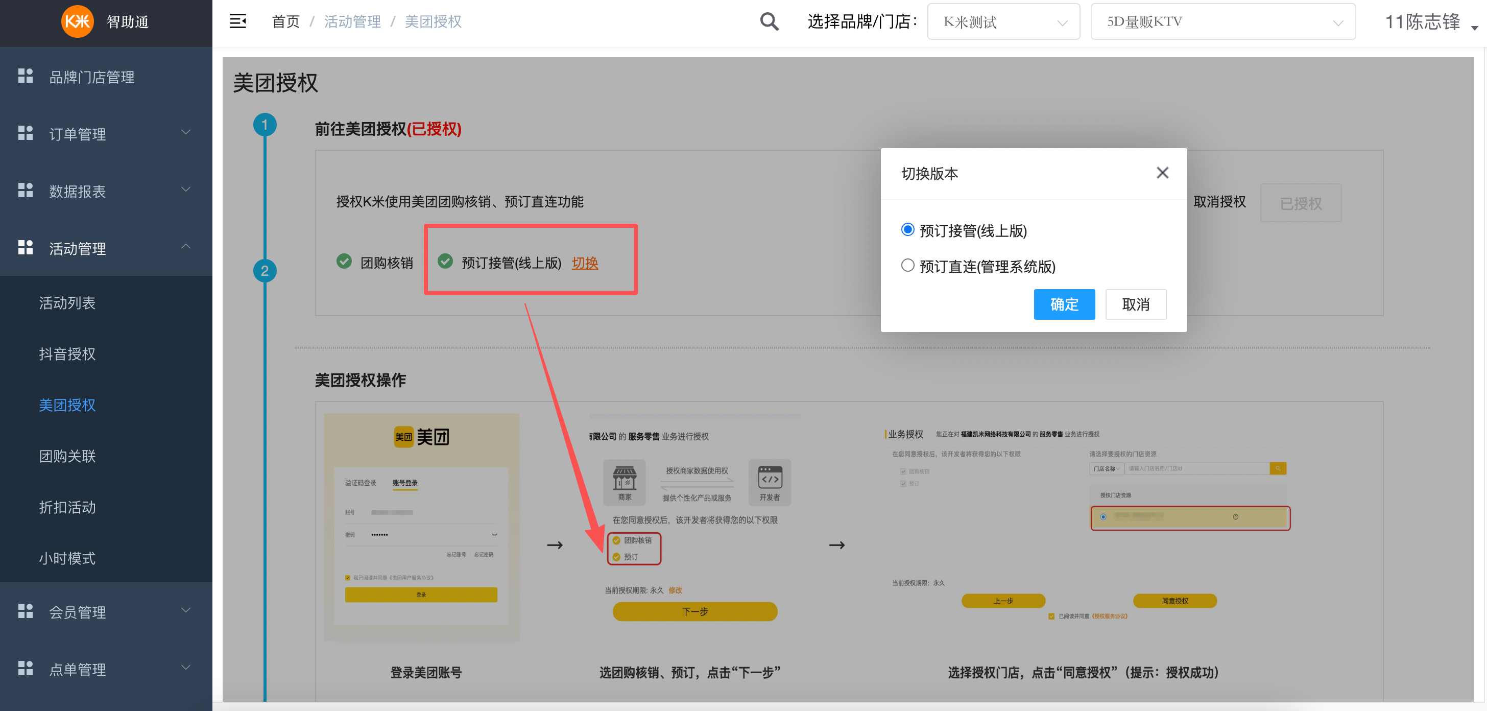Click grid icon beside 订单管理
Viewport: 1487px width, 711px height.
26,133
